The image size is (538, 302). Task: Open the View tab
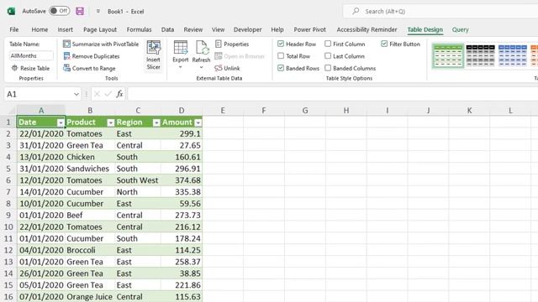pos(218,30)
